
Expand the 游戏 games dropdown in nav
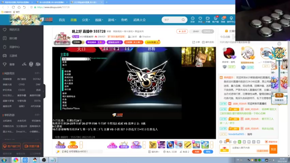(112, 20)
